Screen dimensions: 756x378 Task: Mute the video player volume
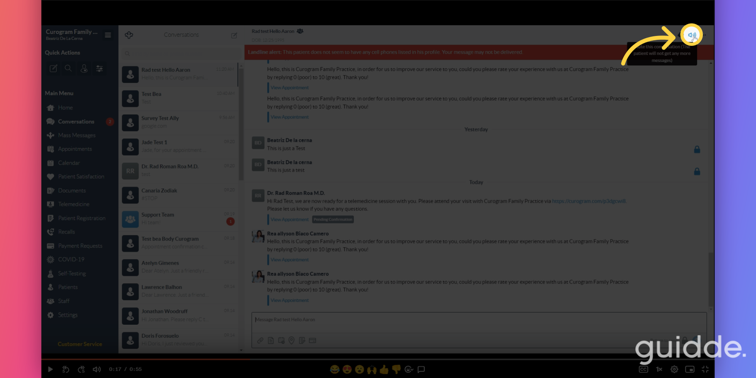(97, 370)
